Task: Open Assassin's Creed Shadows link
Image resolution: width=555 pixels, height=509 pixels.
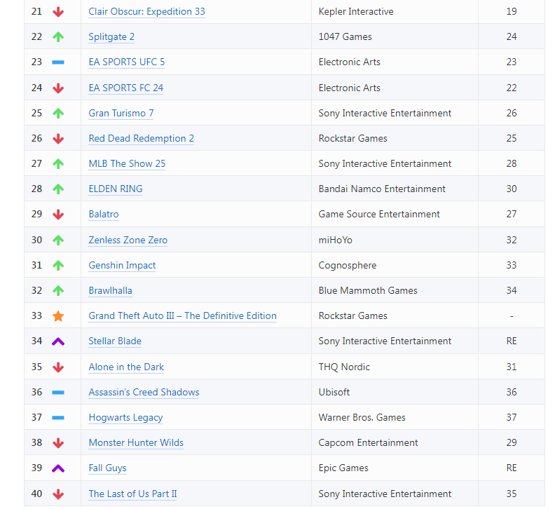Action: point(144,393)
